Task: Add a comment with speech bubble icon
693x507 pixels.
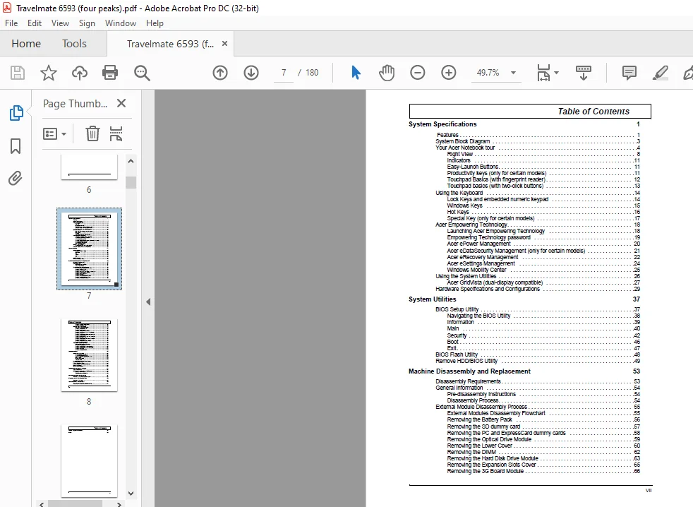Action: click(629, 73)
